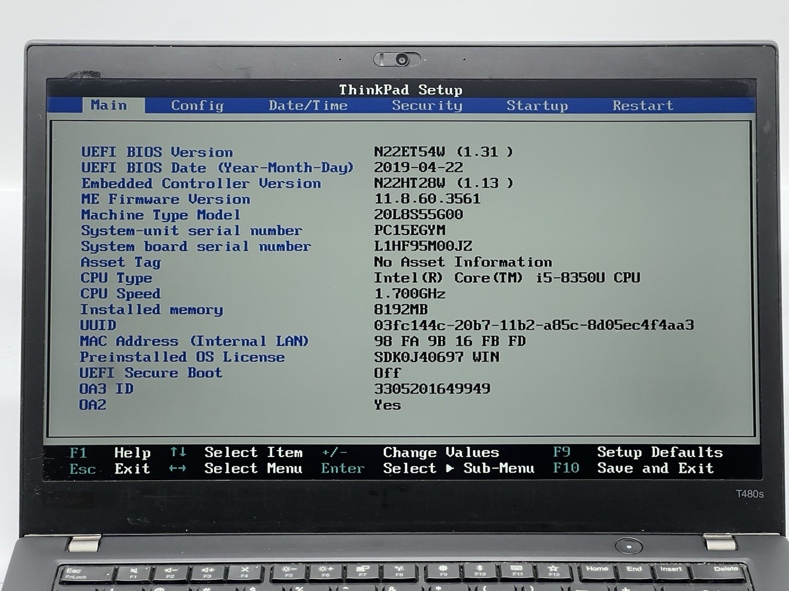Select machine model value 20L8S55G00
The height and width of the screenshot is (591, 789).
(418, 214)
